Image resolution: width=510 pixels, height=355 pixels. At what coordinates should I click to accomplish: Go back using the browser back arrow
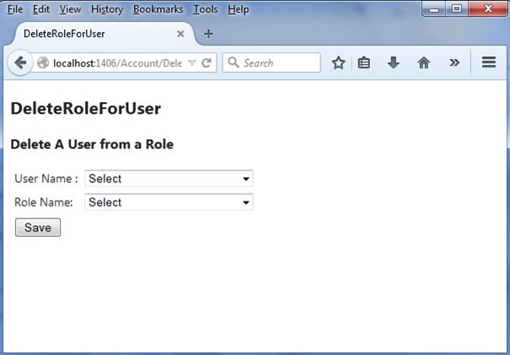(20, 62)
